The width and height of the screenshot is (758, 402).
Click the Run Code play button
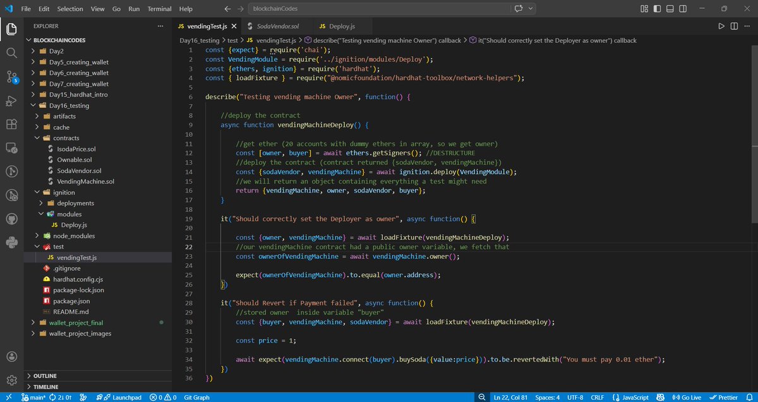click(721, 27)
